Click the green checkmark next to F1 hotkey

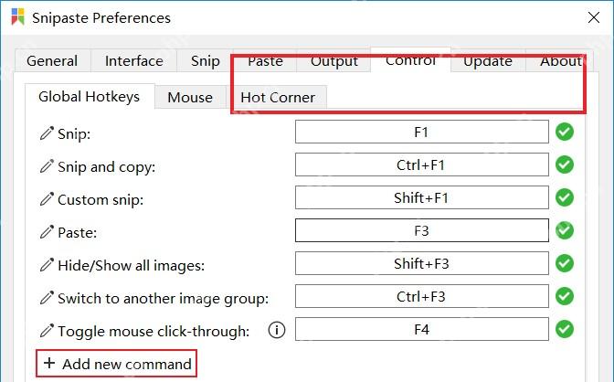pos(565,132)
